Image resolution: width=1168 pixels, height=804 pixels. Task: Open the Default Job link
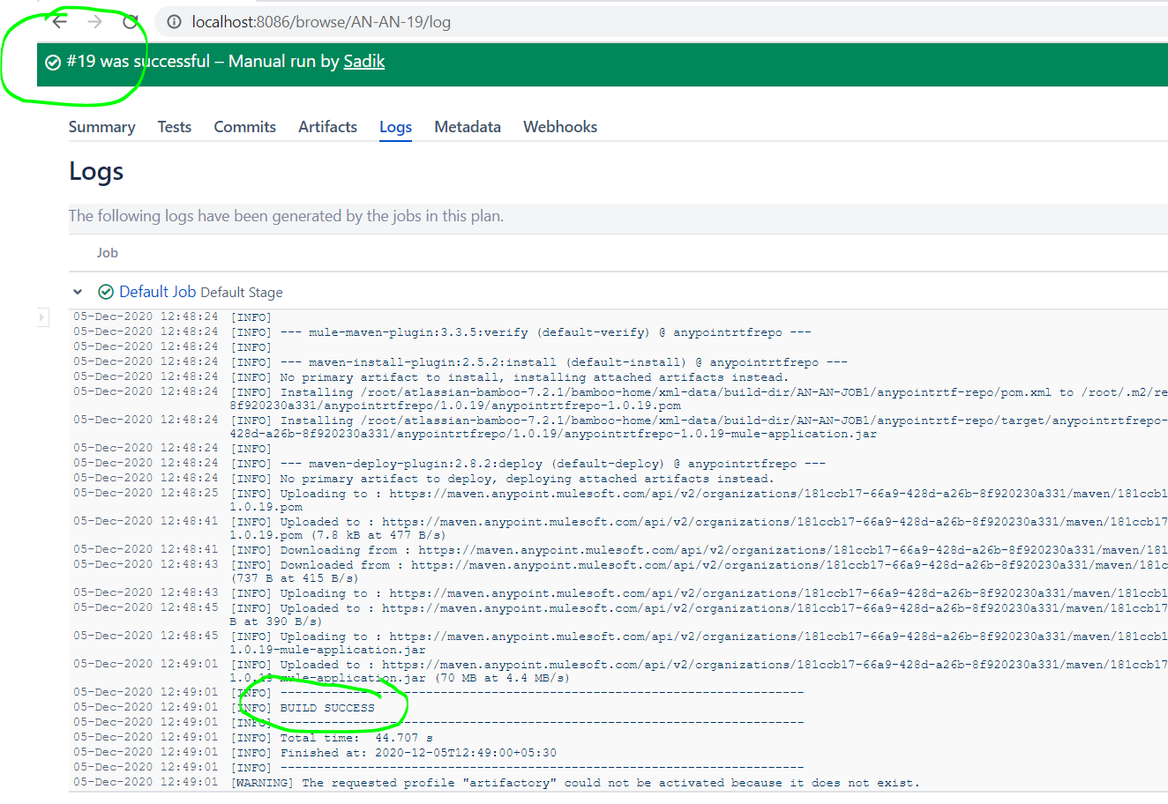point(158,292)
